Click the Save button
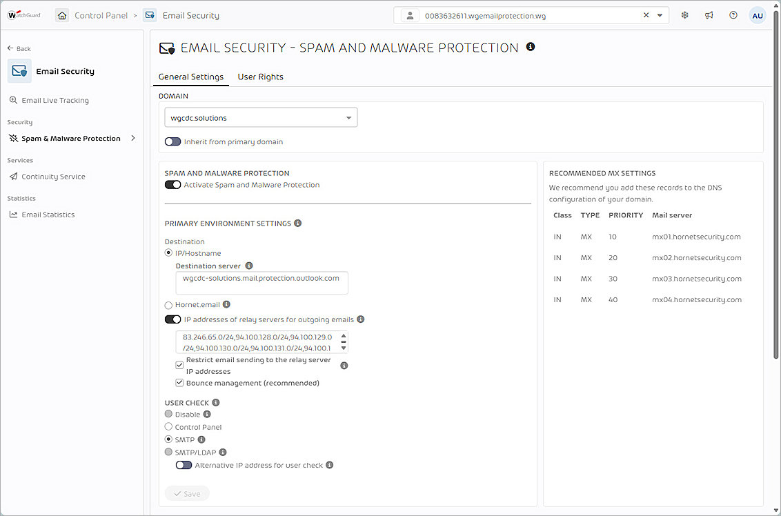 tap(187, 493)
